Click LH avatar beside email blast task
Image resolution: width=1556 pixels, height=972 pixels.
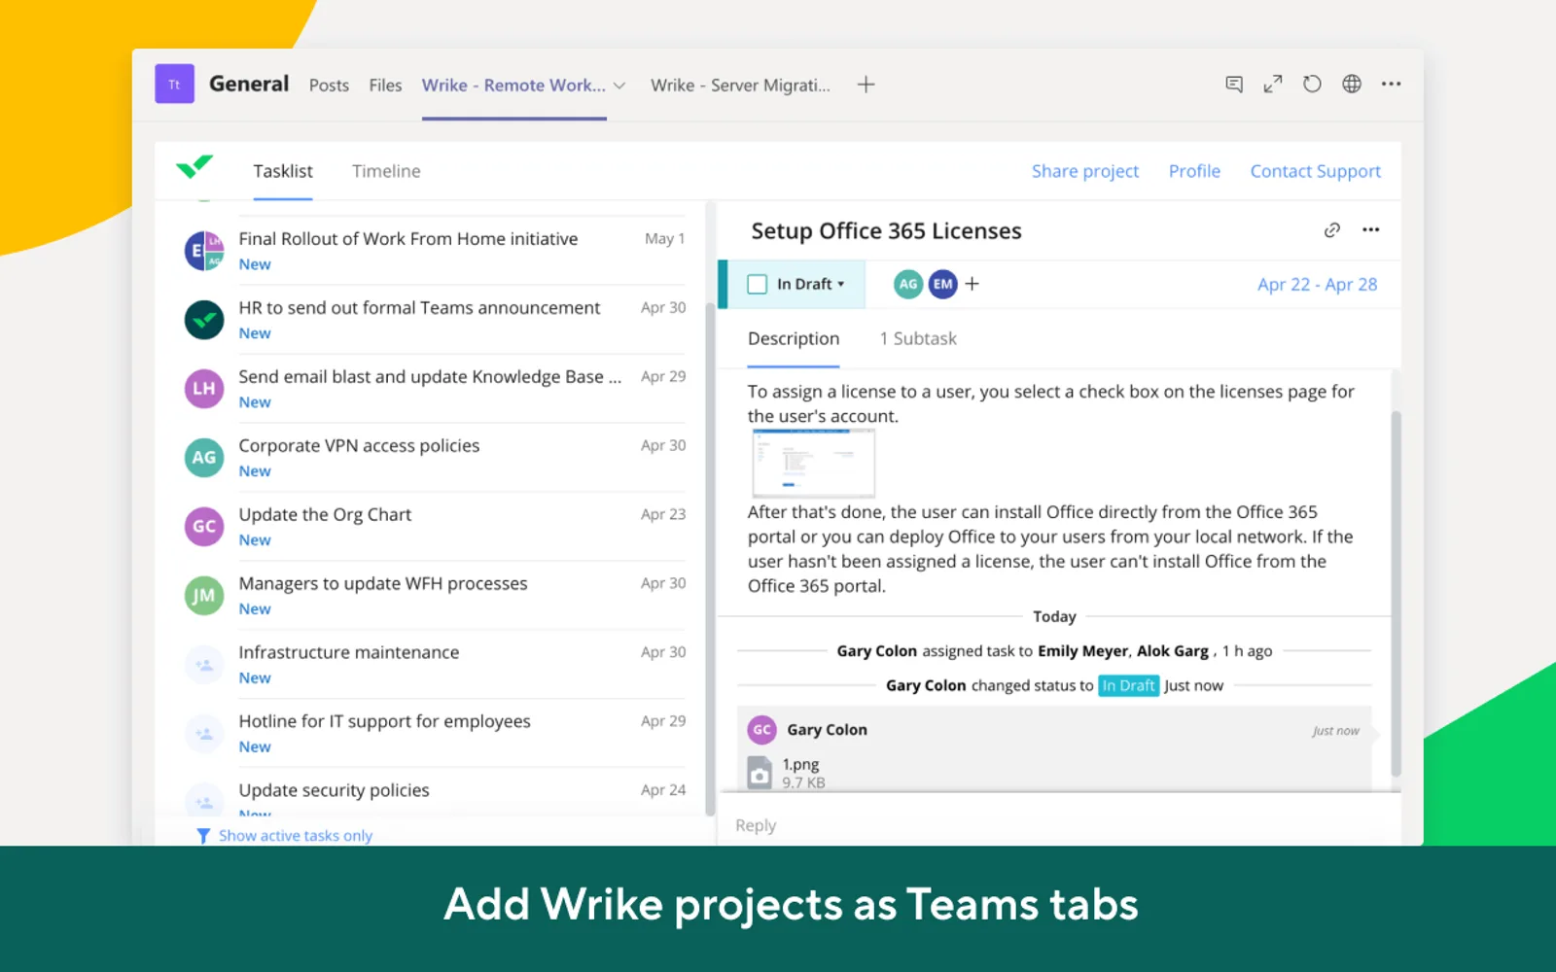(x=204, y=389)
